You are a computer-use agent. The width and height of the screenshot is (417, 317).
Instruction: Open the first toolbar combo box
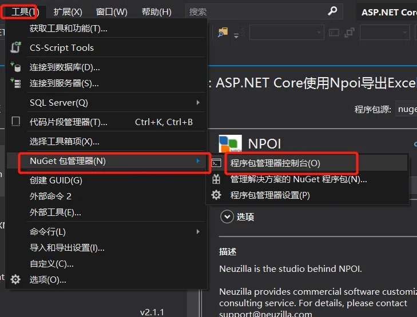(x=287, y=33)
